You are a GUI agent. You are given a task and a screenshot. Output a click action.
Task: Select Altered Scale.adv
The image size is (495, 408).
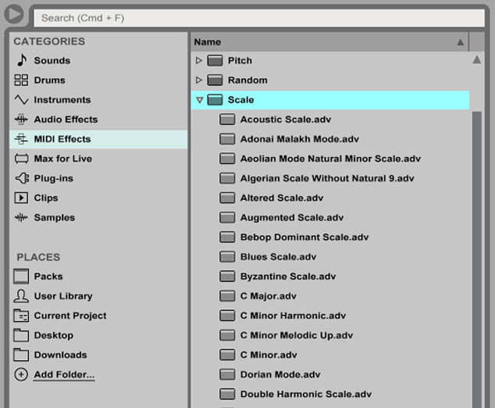(x=282, y=198)
